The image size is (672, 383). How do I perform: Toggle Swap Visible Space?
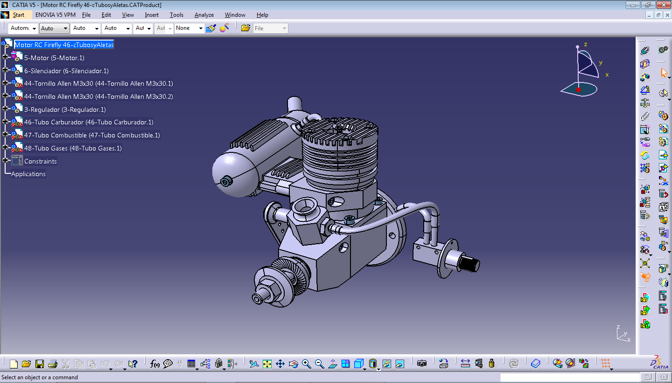point(400,364)
